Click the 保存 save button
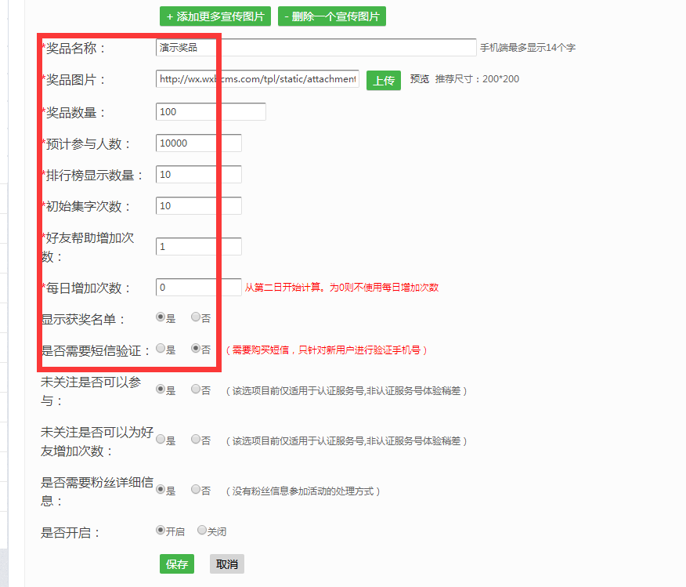 coord(176,563)
